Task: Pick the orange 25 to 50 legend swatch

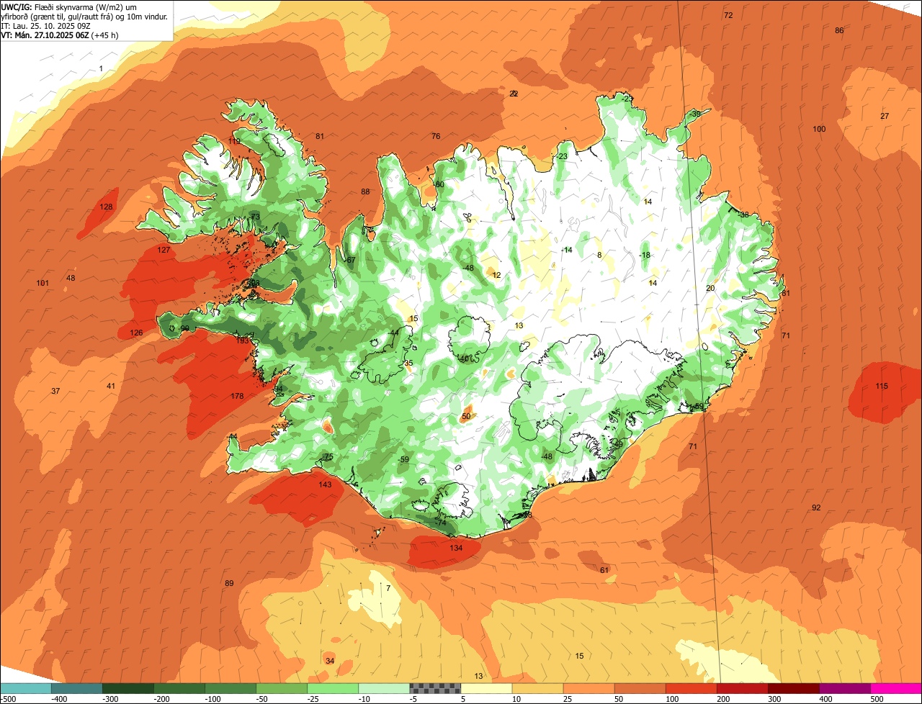Action: 588,688
